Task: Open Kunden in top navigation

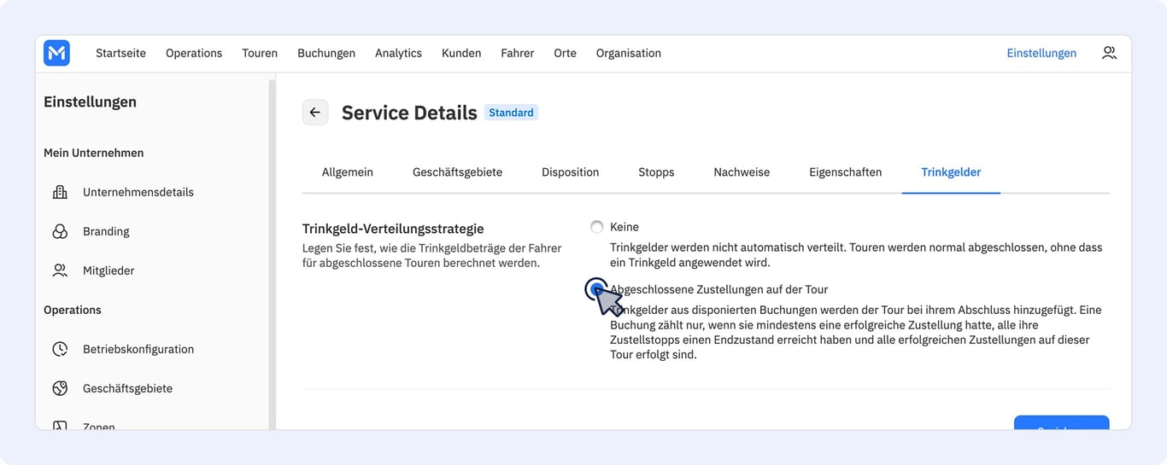Action: [461, 53]
